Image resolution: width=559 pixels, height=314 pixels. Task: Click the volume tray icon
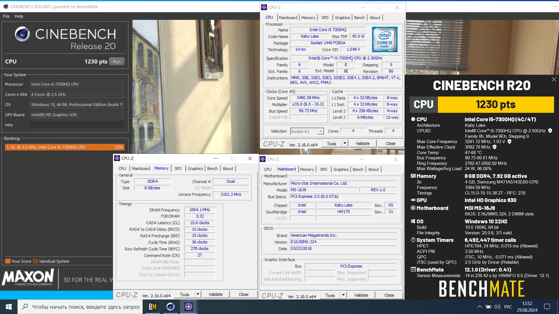tap(497, 307)
